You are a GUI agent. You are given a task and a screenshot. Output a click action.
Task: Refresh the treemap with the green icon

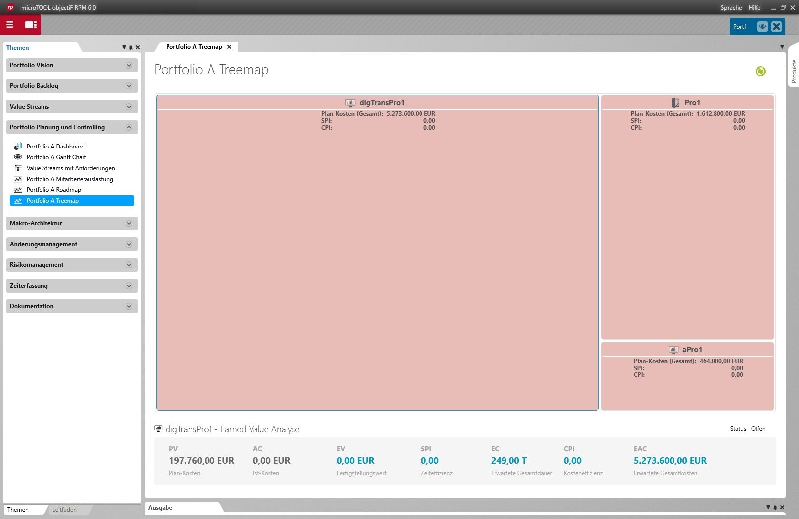pos(760,72)
